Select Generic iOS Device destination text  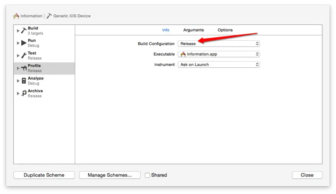pyautogui.click(x=72, y=16)
